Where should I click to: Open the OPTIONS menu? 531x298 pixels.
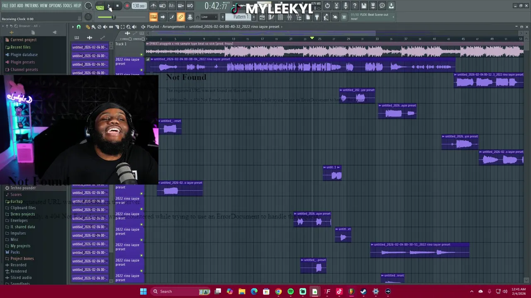click(55, 6)
